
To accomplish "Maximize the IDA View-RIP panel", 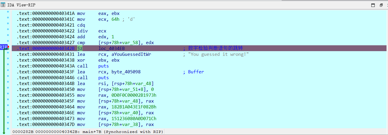I will (373, 5).
